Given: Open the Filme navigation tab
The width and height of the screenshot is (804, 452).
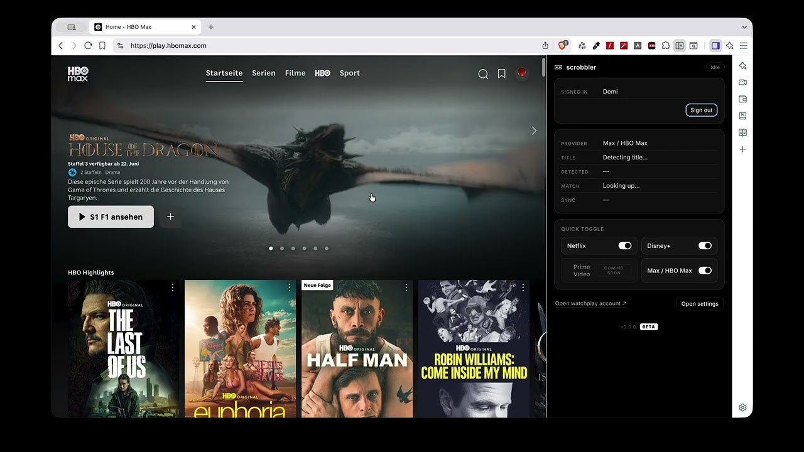Looking at the screenshot, I should [x=295, y=73].
